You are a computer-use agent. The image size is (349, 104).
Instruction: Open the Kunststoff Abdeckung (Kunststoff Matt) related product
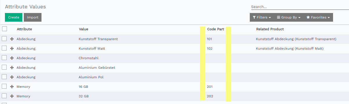tap(290, 49)
